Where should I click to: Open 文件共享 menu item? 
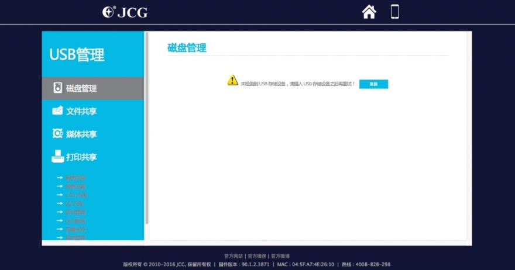[x=81, y=111]
